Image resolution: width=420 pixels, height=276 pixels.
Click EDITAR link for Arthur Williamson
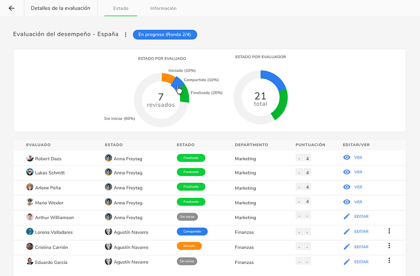361,216
